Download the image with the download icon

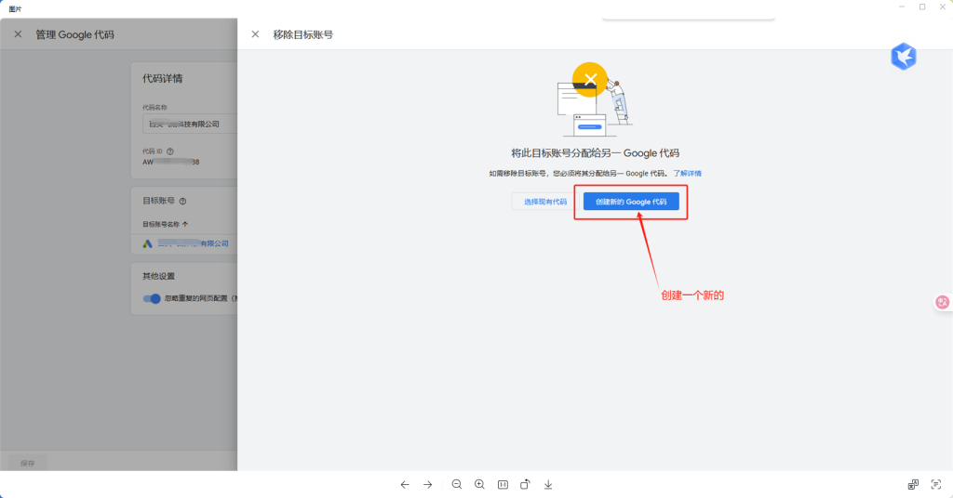point(548,485)
